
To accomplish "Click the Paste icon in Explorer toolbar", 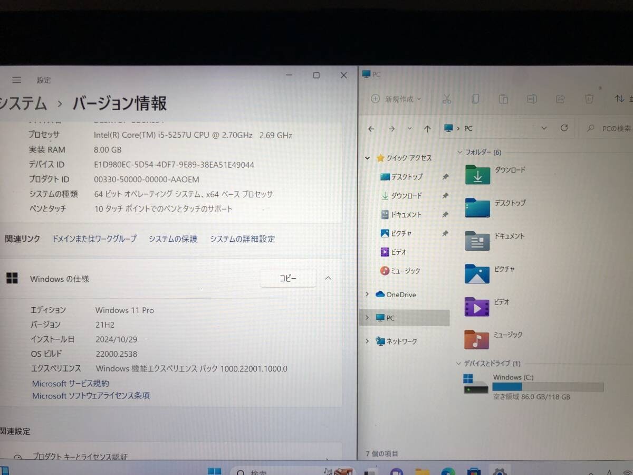I will [x=503, y=99].
